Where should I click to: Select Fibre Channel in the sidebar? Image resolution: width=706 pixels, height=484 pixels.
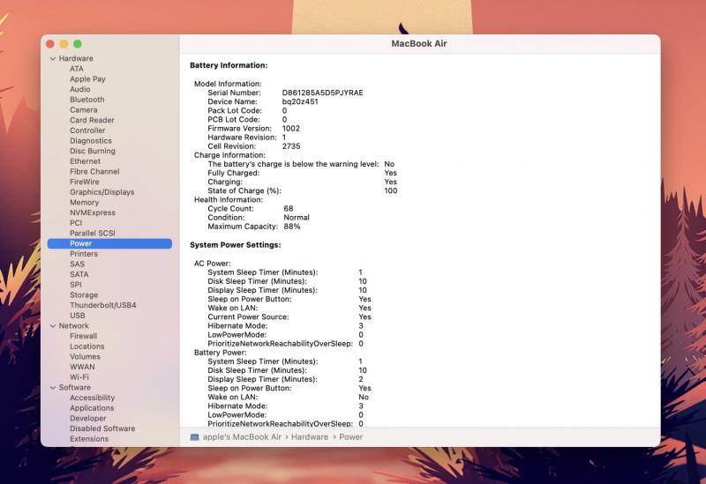94,171
